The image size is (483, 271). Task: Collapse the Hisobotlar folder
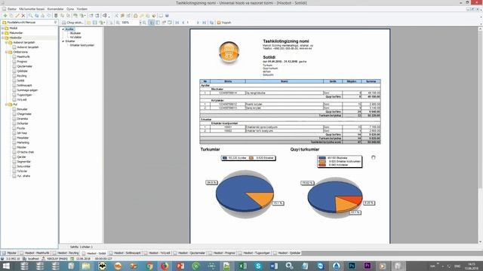(3, 38)
